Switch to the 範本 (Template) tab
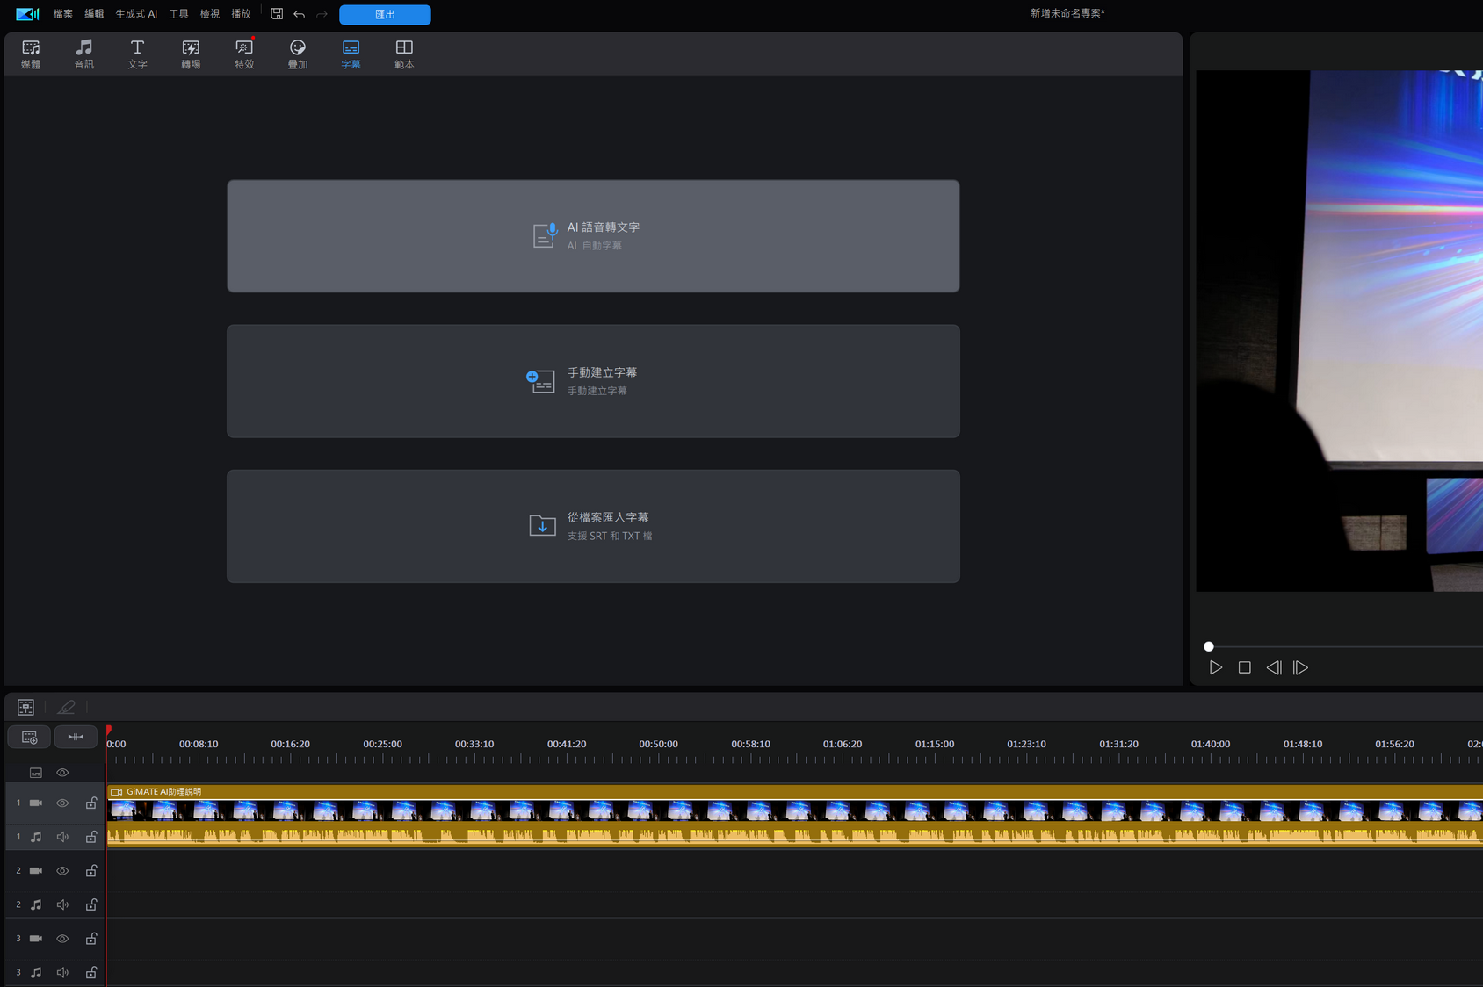 pyautogui.click(x=404, y=54)
